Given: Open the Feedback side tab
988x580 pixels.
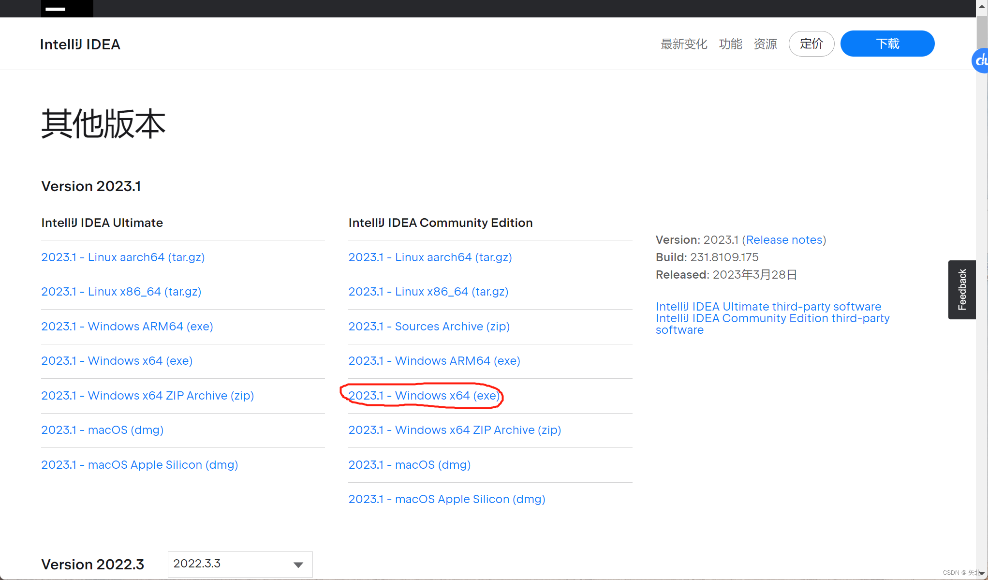Looking at the screenshot, I should coord(962,289).
